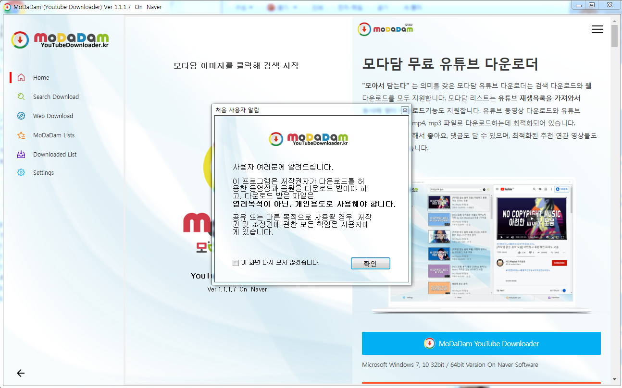622x388 pixels.
Task: Open the Downloaded List section
Action: tap(55, 154)
